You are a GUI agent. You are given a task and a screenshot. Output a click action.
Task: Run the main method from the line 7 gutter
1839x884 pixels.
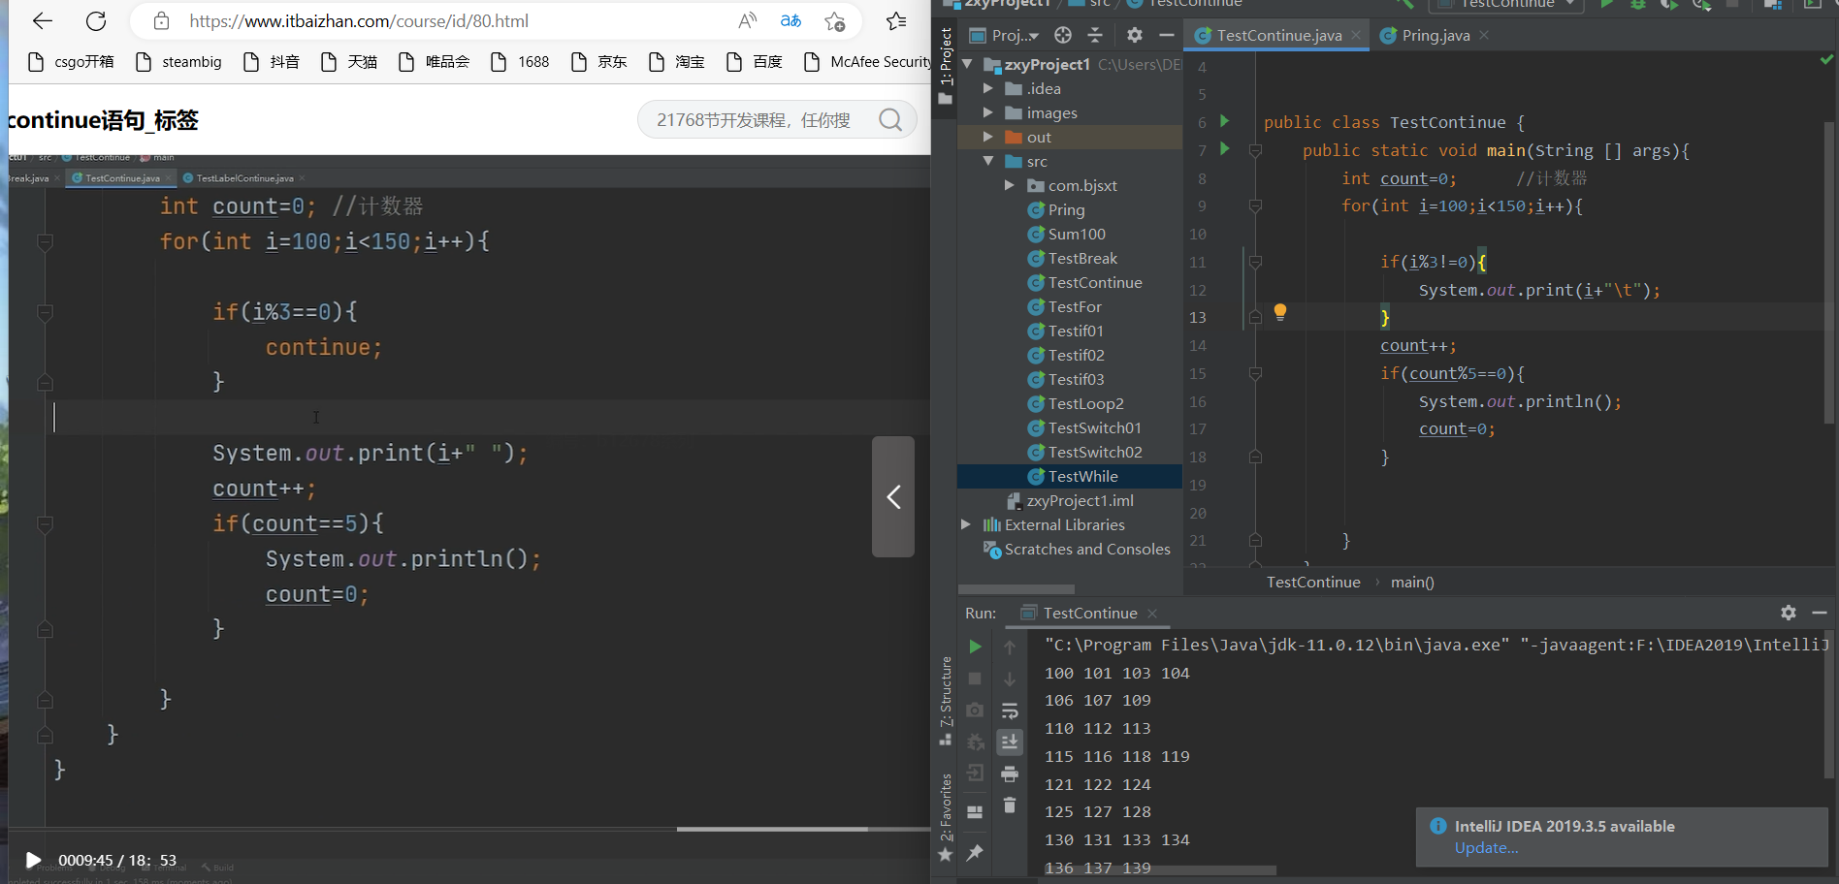click(x=1224, y=149)
